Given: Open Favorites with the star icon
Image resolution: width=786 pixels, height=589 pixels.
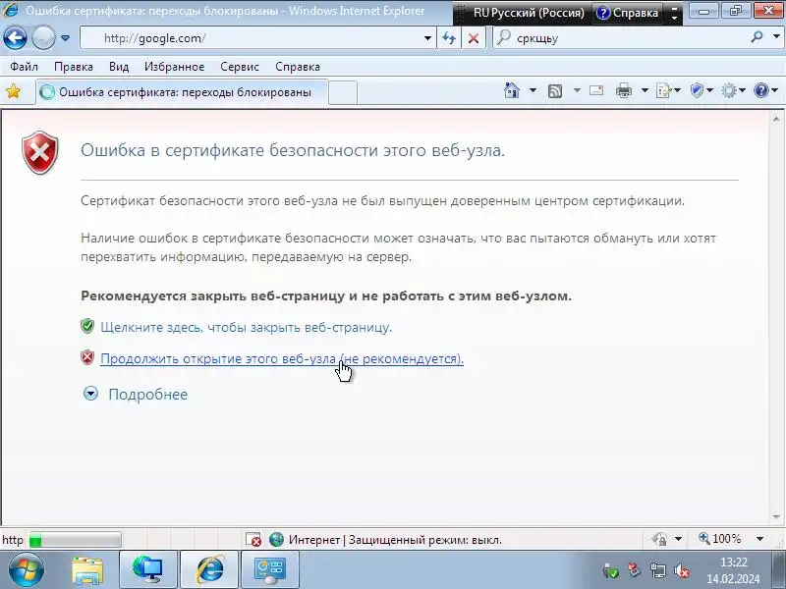Looking at the screenshot, I should pyautogui.click(x=14, y=91).
